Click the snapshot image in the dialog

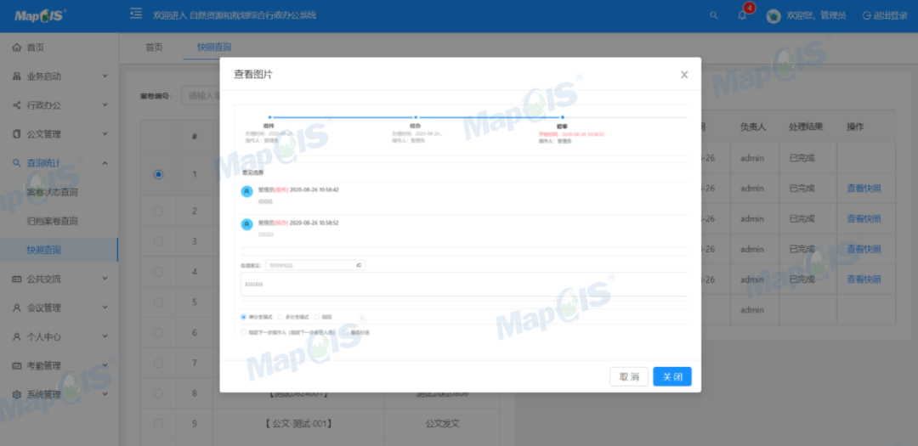point(460,225)
